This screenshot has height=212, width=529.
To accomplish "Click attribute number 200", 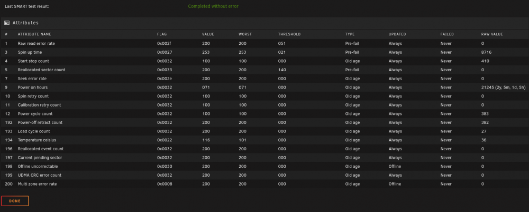I will pyautogui.click(x=8, y=184).
